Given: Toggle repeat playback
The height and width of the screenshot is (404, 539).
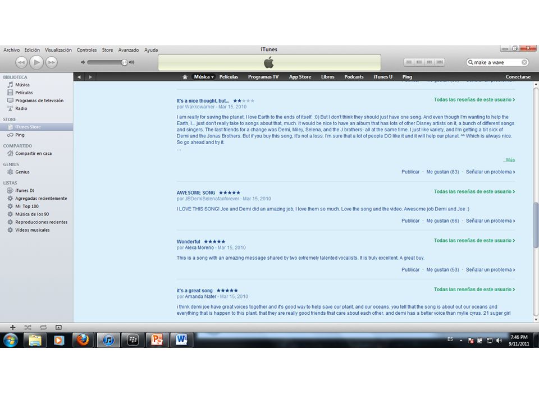Looking at the screenshot, I should click(x=43, y=327).
